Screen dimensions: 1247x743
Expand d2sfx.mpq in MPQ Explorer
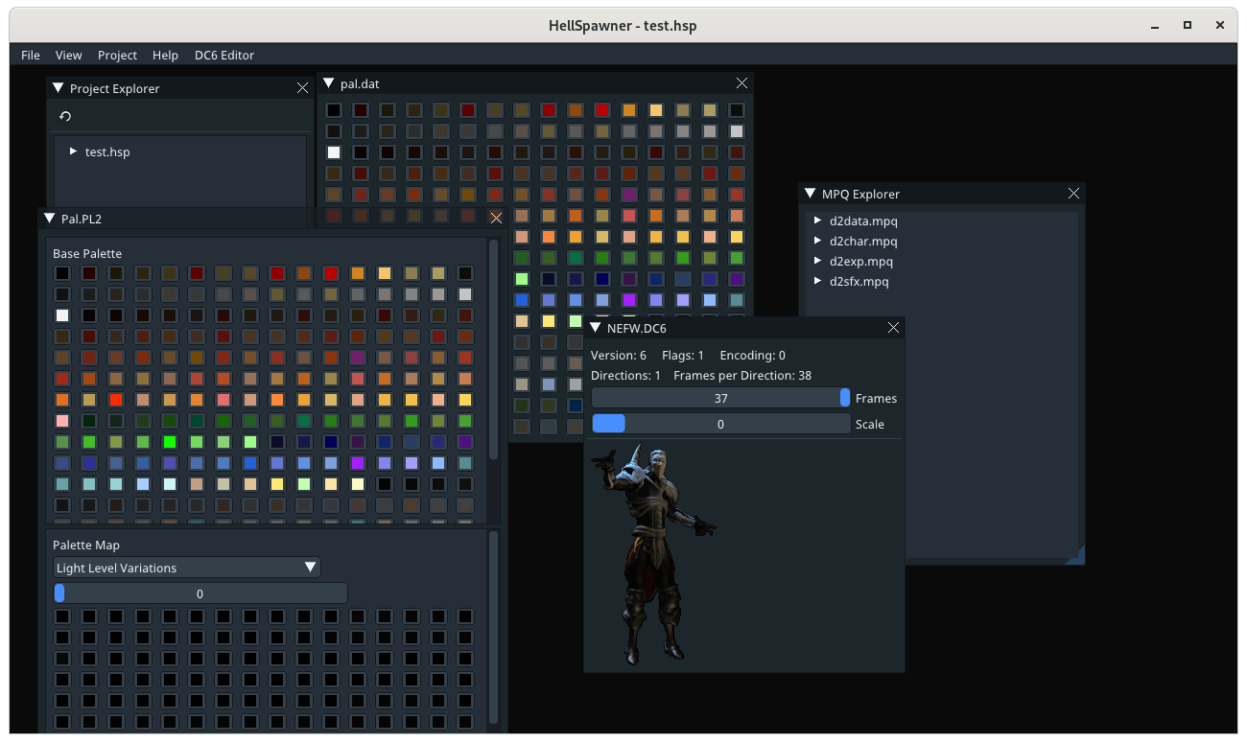[818, 281]
